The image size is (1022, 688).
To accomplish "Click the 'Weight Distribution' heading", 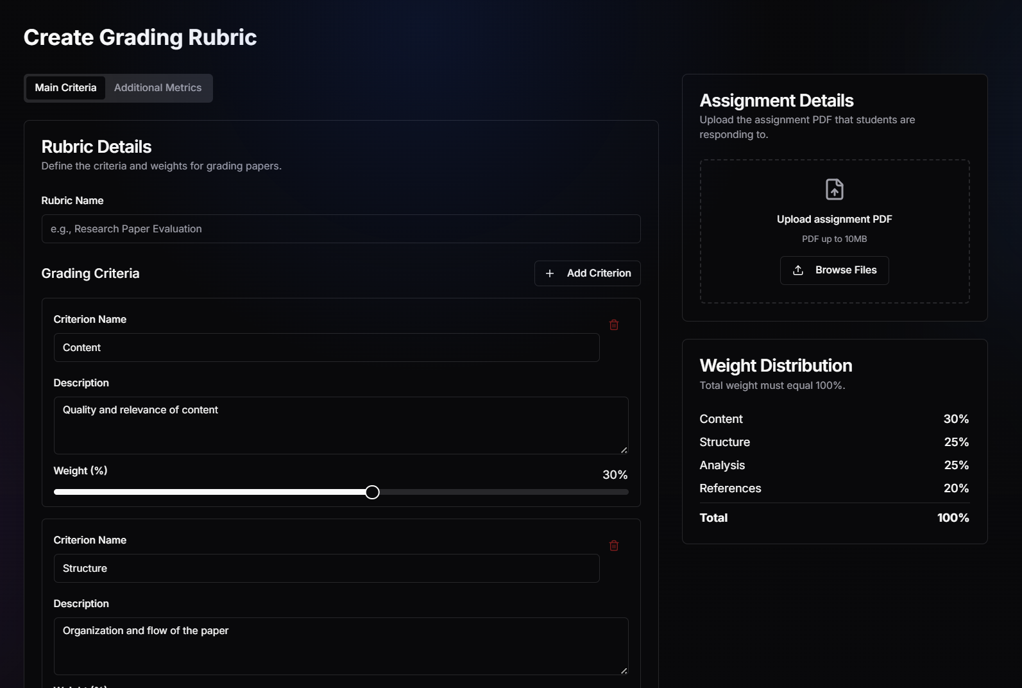I will click(x=776, y=366).
